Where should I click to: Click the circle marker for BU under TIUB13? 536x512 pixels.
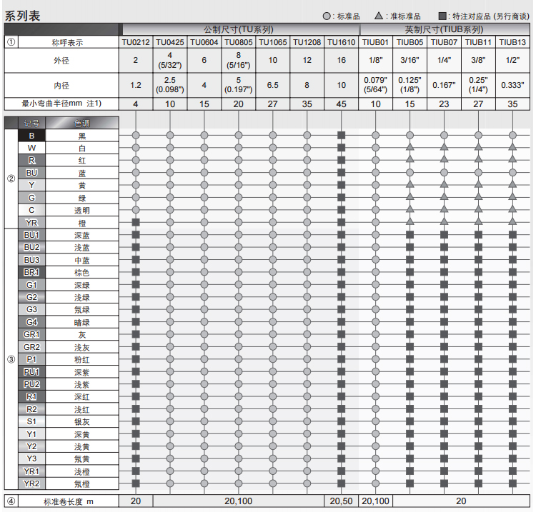point(512,173)
